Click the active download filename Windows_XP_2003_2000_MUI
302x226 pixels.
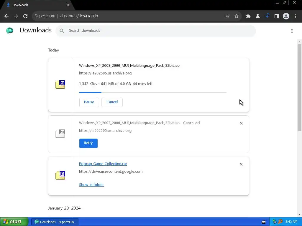[129, 66]
